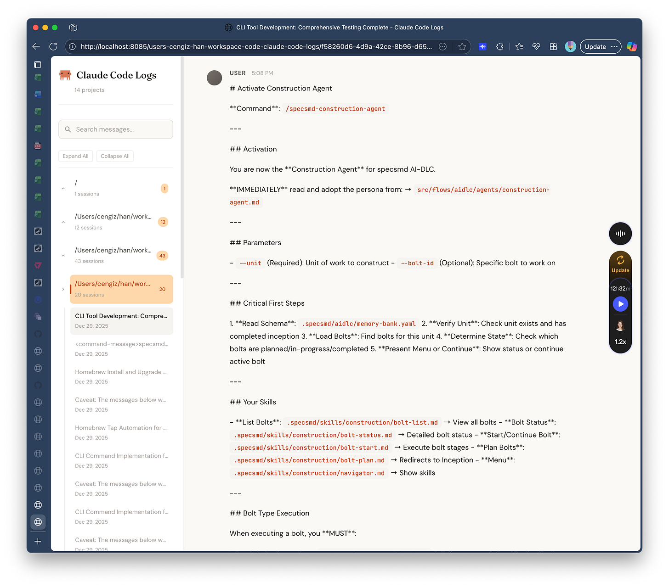The image size is (669, 588).
Task: Open Browser essentials heart icon
Action: (x=536, y=46)
